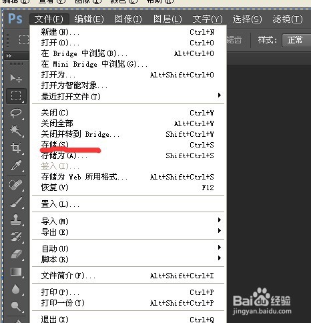This screenshot has height=323, width=311.
Task: Expand 自动(U) submenu
Action: [x=128, y=248]
